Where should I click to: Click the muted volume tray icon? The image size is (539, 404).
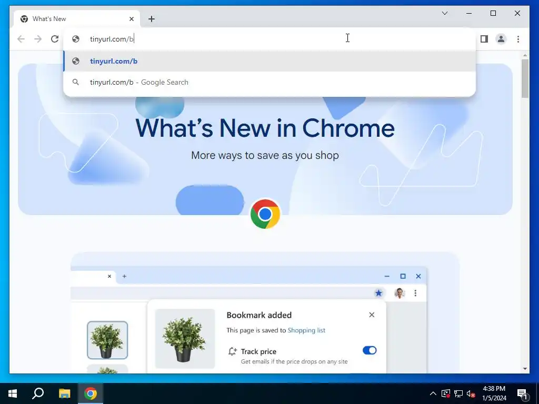[x=471, y=393]
